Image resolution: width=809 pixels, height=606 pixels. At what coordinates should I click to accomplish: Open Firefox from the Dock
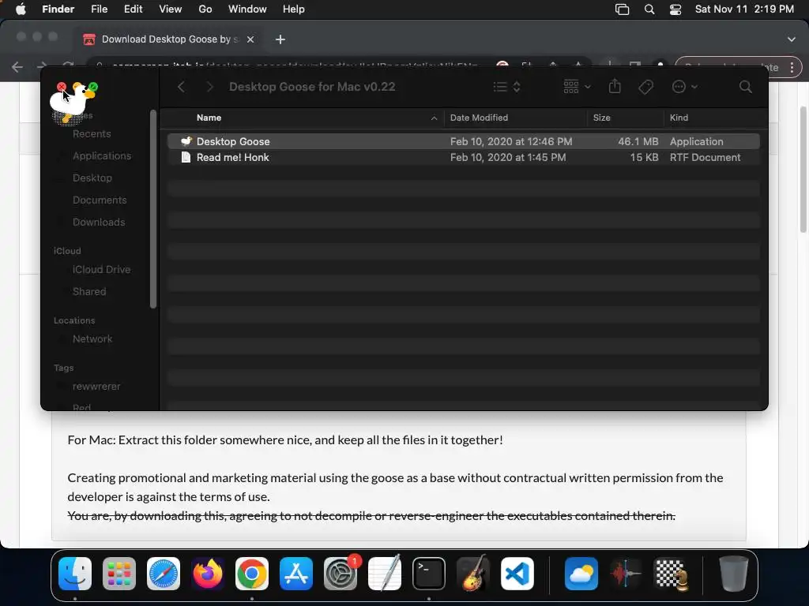click(x=208, y=574)
